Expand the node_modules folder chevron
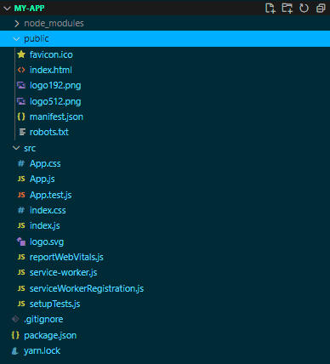This screenshot has height=364, width=330. coord(17,24)
